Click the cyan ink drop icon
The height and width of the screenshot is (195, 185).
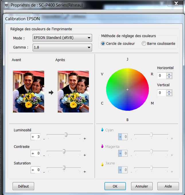coord(102,130)
